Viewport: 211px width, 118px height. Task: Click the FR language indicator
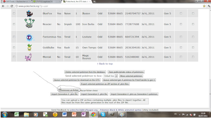pos(175,114)
